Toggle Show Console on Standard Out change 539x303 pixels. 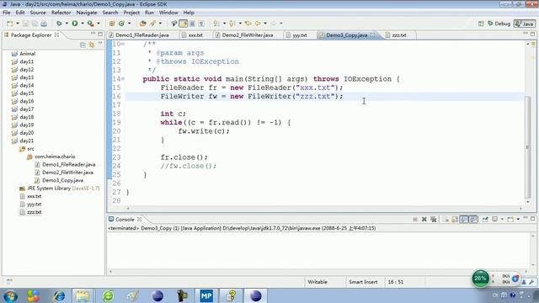[464, 219]
